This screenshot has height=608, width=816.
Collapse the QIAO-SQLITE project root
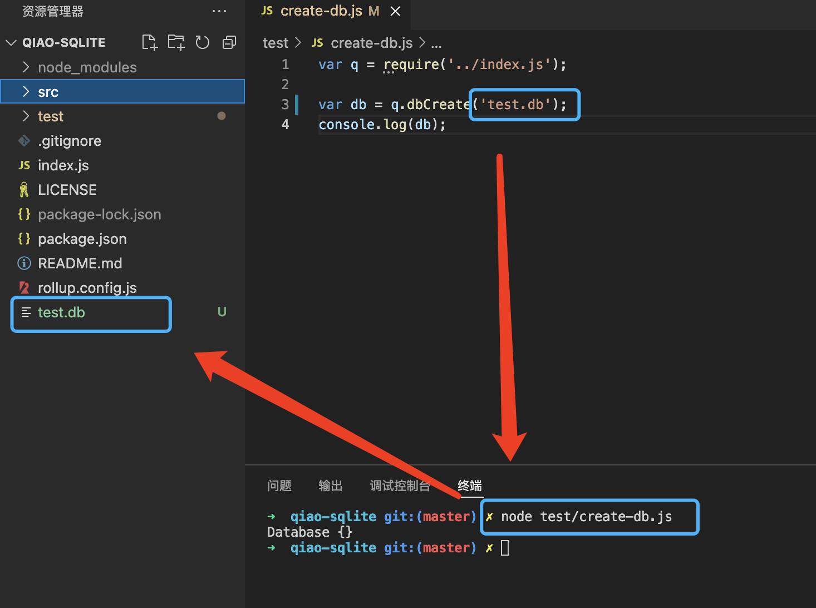11,42
